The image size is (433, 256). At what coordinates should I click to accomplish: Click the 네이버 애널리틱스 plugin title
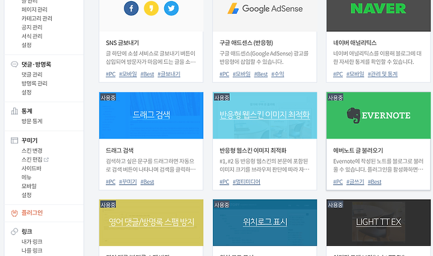(355, 43)
